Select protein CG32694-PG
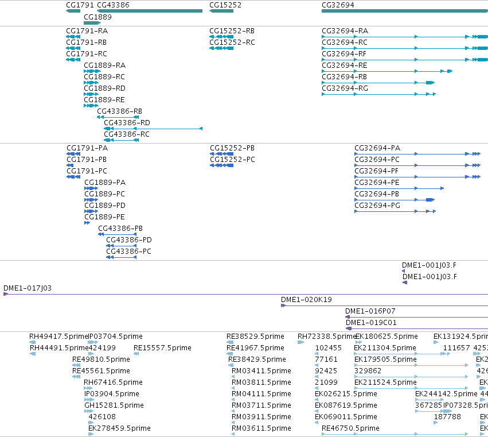This screenshot has width=488, height=437. click(x=377, y=206)
